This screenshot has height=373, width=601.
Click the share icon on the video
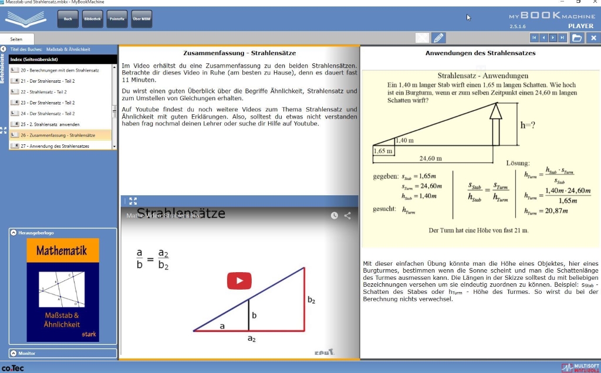[347, 216]
